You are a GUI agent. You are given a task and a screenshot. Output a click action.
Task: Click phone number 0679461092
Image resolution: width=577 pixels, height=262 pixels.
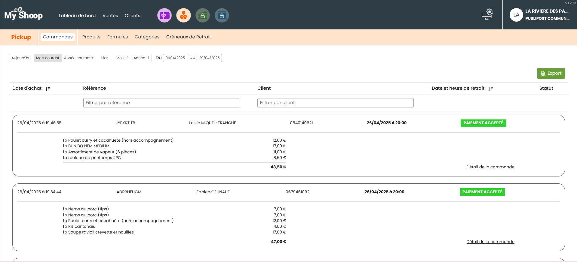tap(298, 192)
